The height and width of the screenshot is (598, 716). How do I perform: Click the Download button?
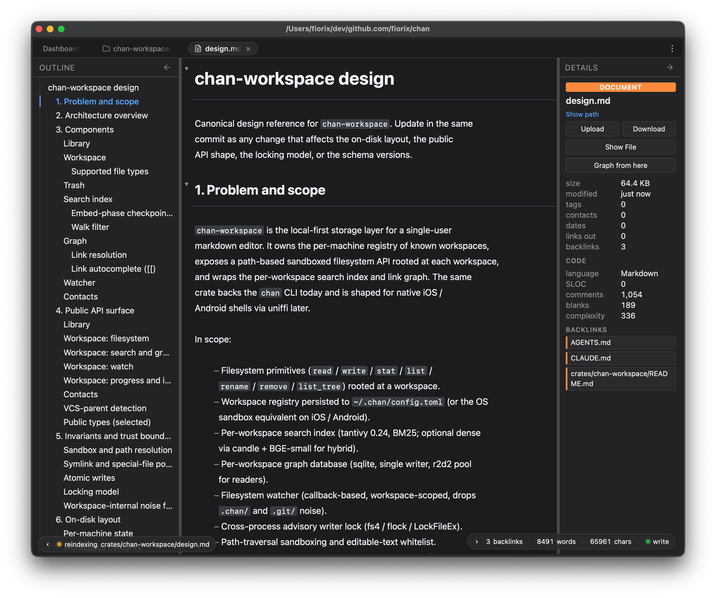[649, 129]
